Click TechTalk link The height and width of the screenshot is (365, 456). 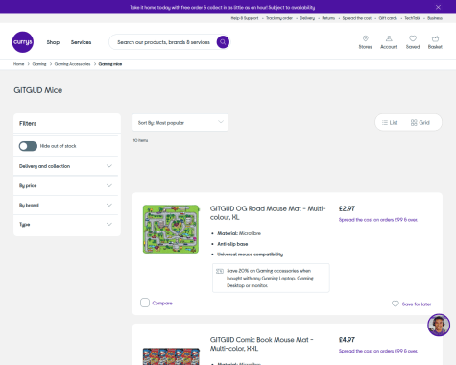[x=412, y=18]
